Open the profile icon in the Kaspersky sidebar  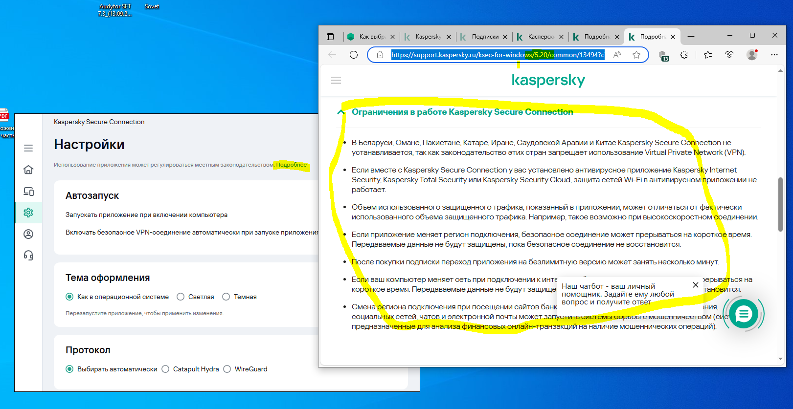(x=28, y=234)
